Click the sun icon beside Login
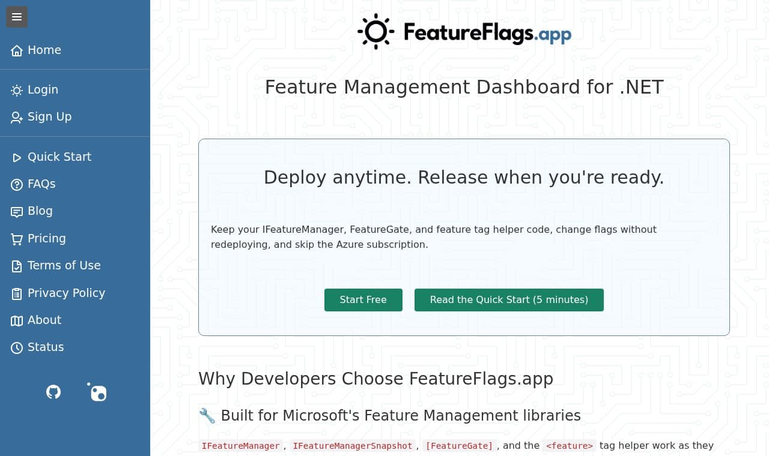Viewport: 769px width, 456px height. [x=17, y=90]
